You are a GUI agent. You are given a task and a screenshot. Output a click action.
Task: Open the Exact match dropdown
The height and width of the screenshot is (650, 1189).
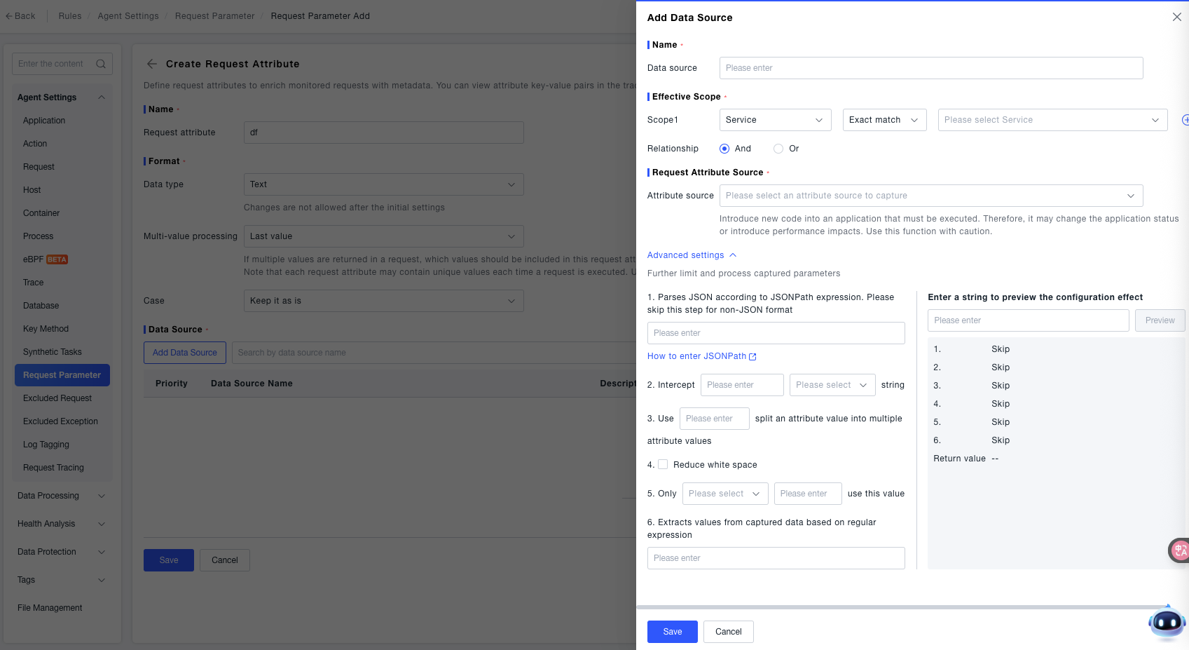pos(884,120)
